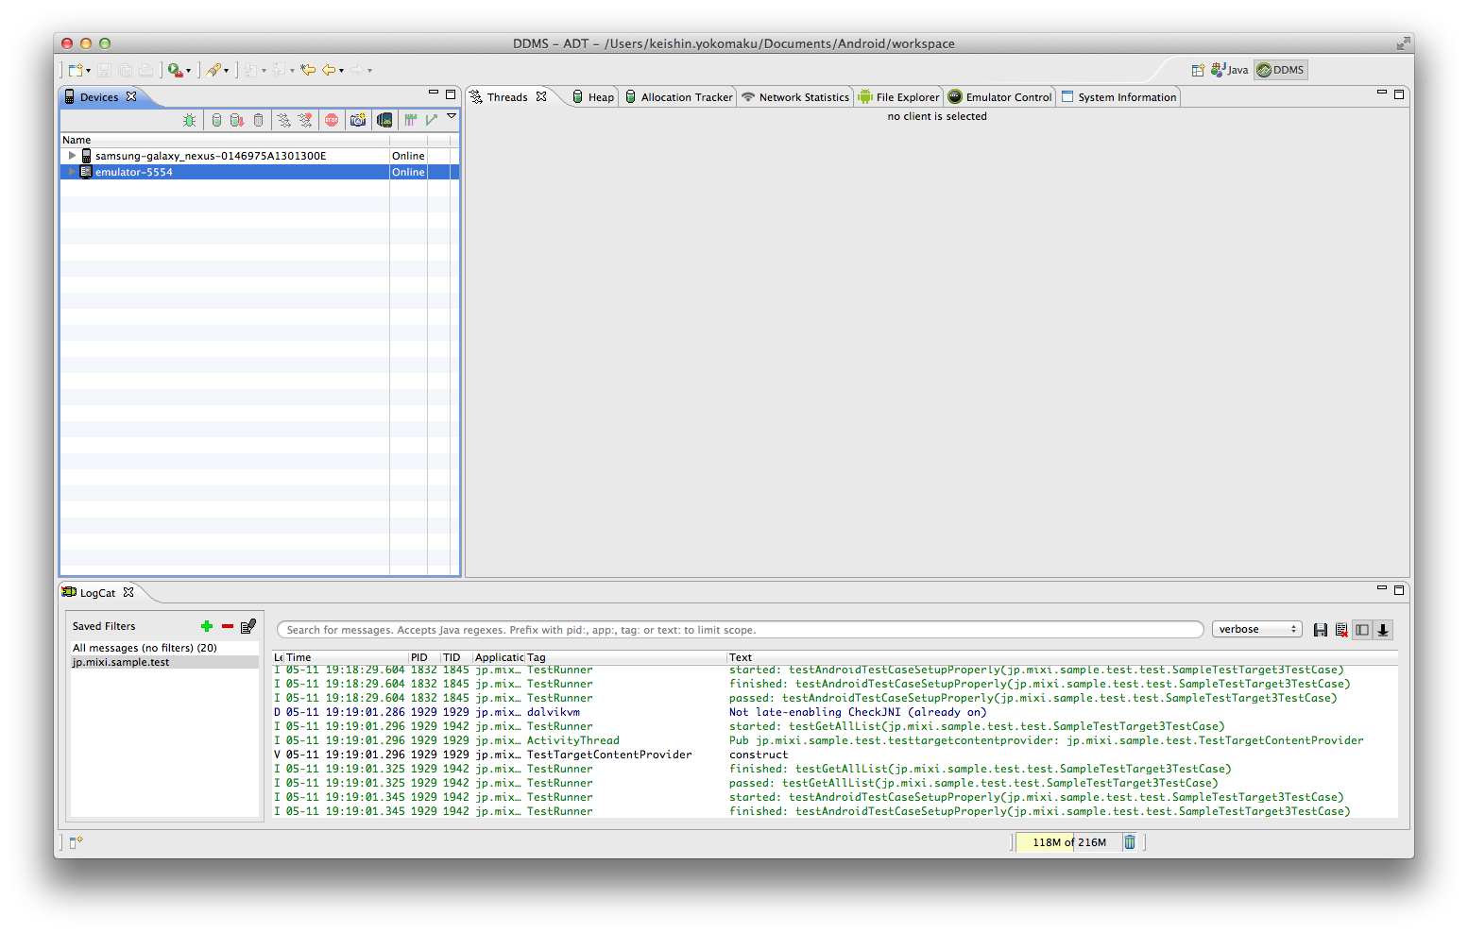Open the System Information tab
This screenshot has width=1468, height=933.
pos(1118,97)
